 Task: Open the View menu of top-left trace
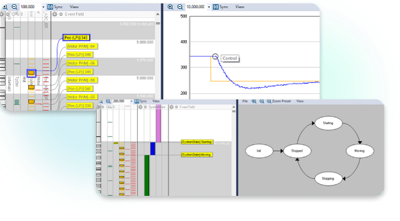(74, 7)
